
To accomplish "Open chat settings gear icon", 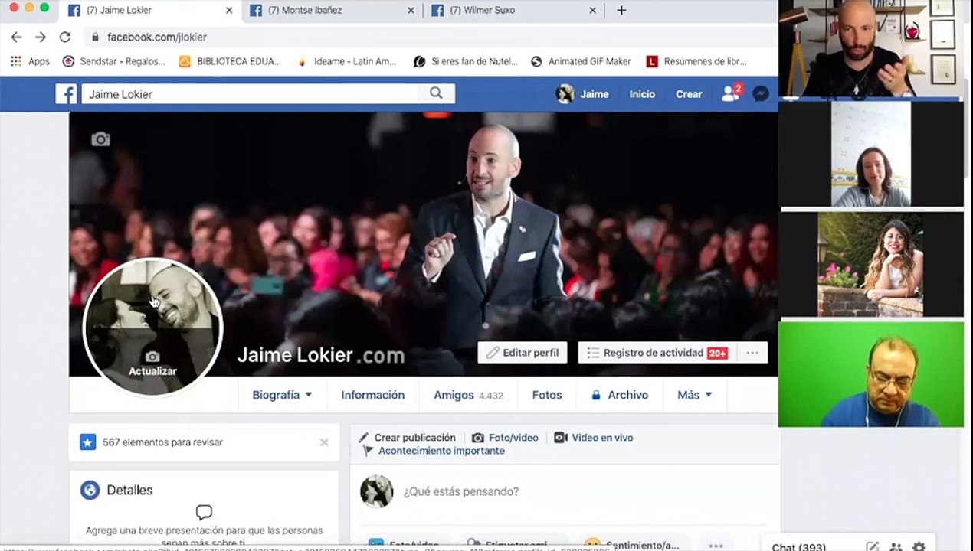I will [x=919, y=546].
